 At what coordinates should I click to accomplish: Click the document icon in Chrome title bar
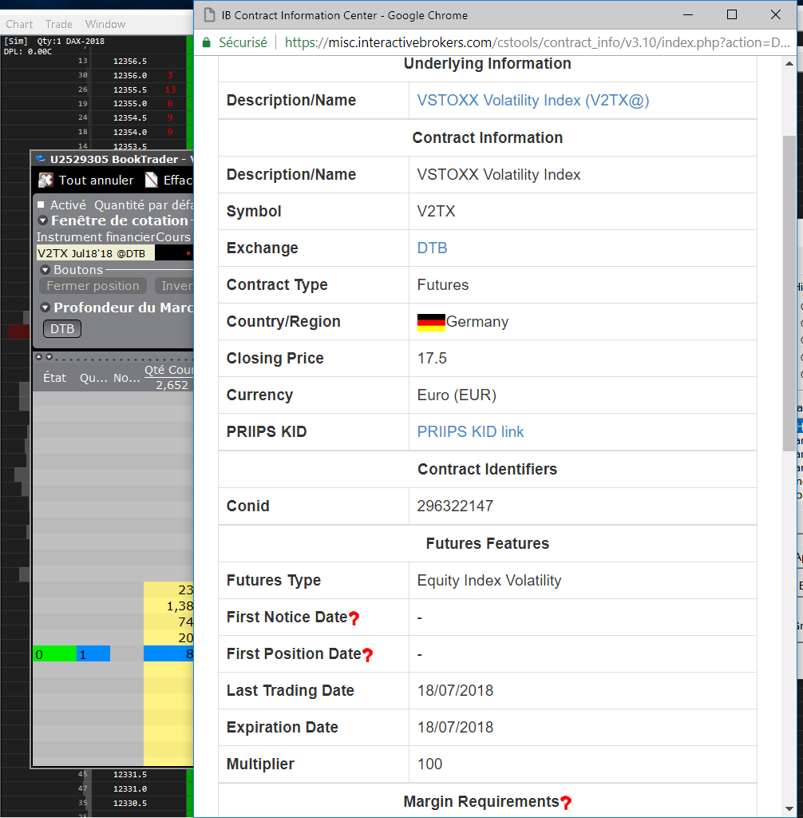209,15
